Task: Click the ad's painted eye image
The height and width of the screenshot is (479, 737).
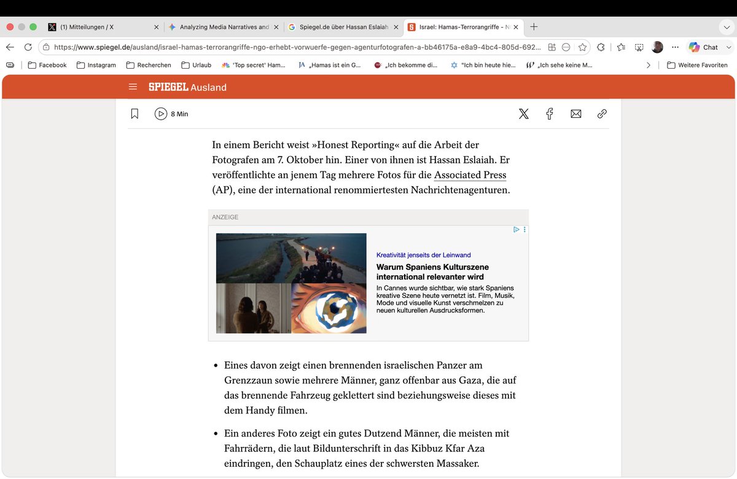Action: pyautogui.click(x=329, y=308)
